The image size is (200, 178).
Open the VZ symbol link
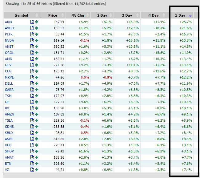[x=7, y=170]
